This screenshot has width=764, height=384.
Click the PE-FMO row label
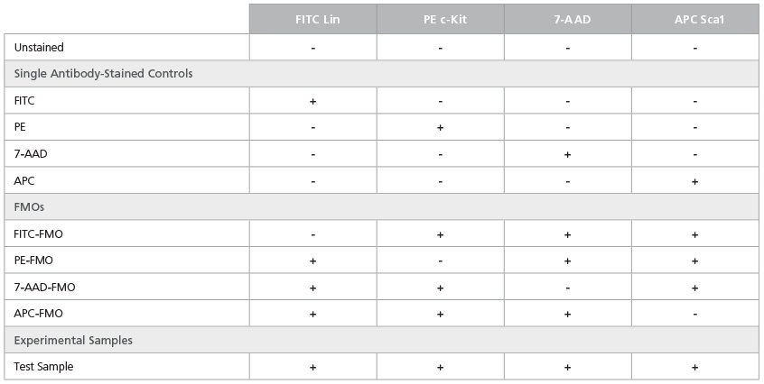click(33, 260)
